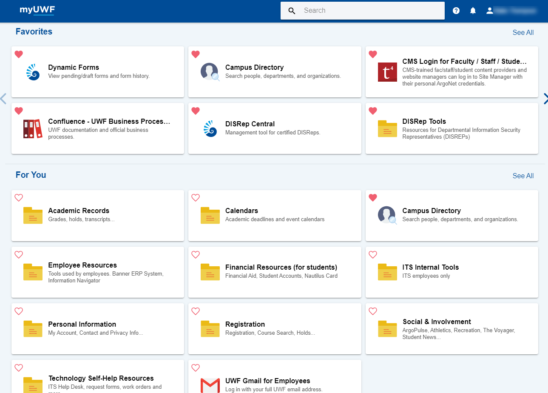548x393 pixels.
Task: Click the Registration folder icon
Action: [x=210, y=329]
